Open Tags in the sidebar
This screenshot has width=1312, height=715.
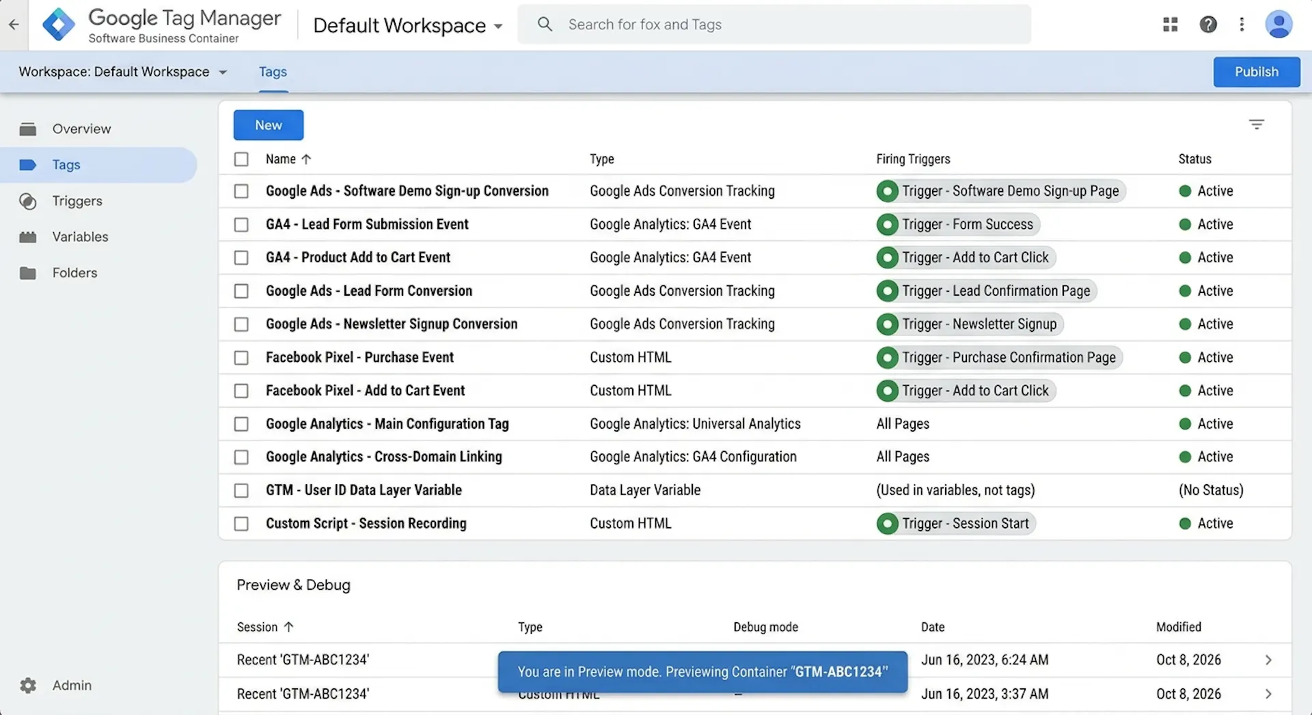98,165
